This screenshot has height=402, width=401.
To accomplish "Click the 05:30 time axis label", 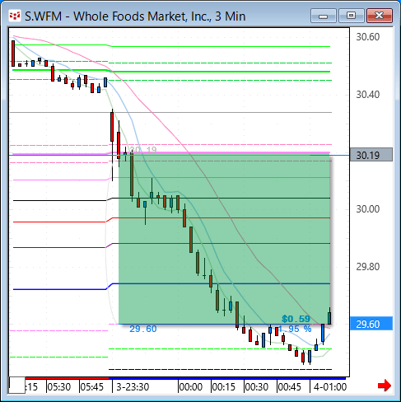I will pyautogui.click(x=59, y=387).
